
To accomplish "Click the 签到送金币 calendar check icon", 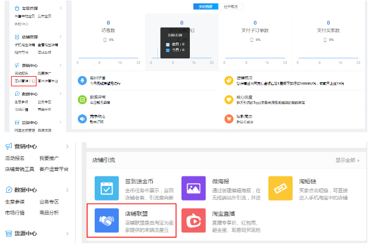I will (x=106, y=188).
